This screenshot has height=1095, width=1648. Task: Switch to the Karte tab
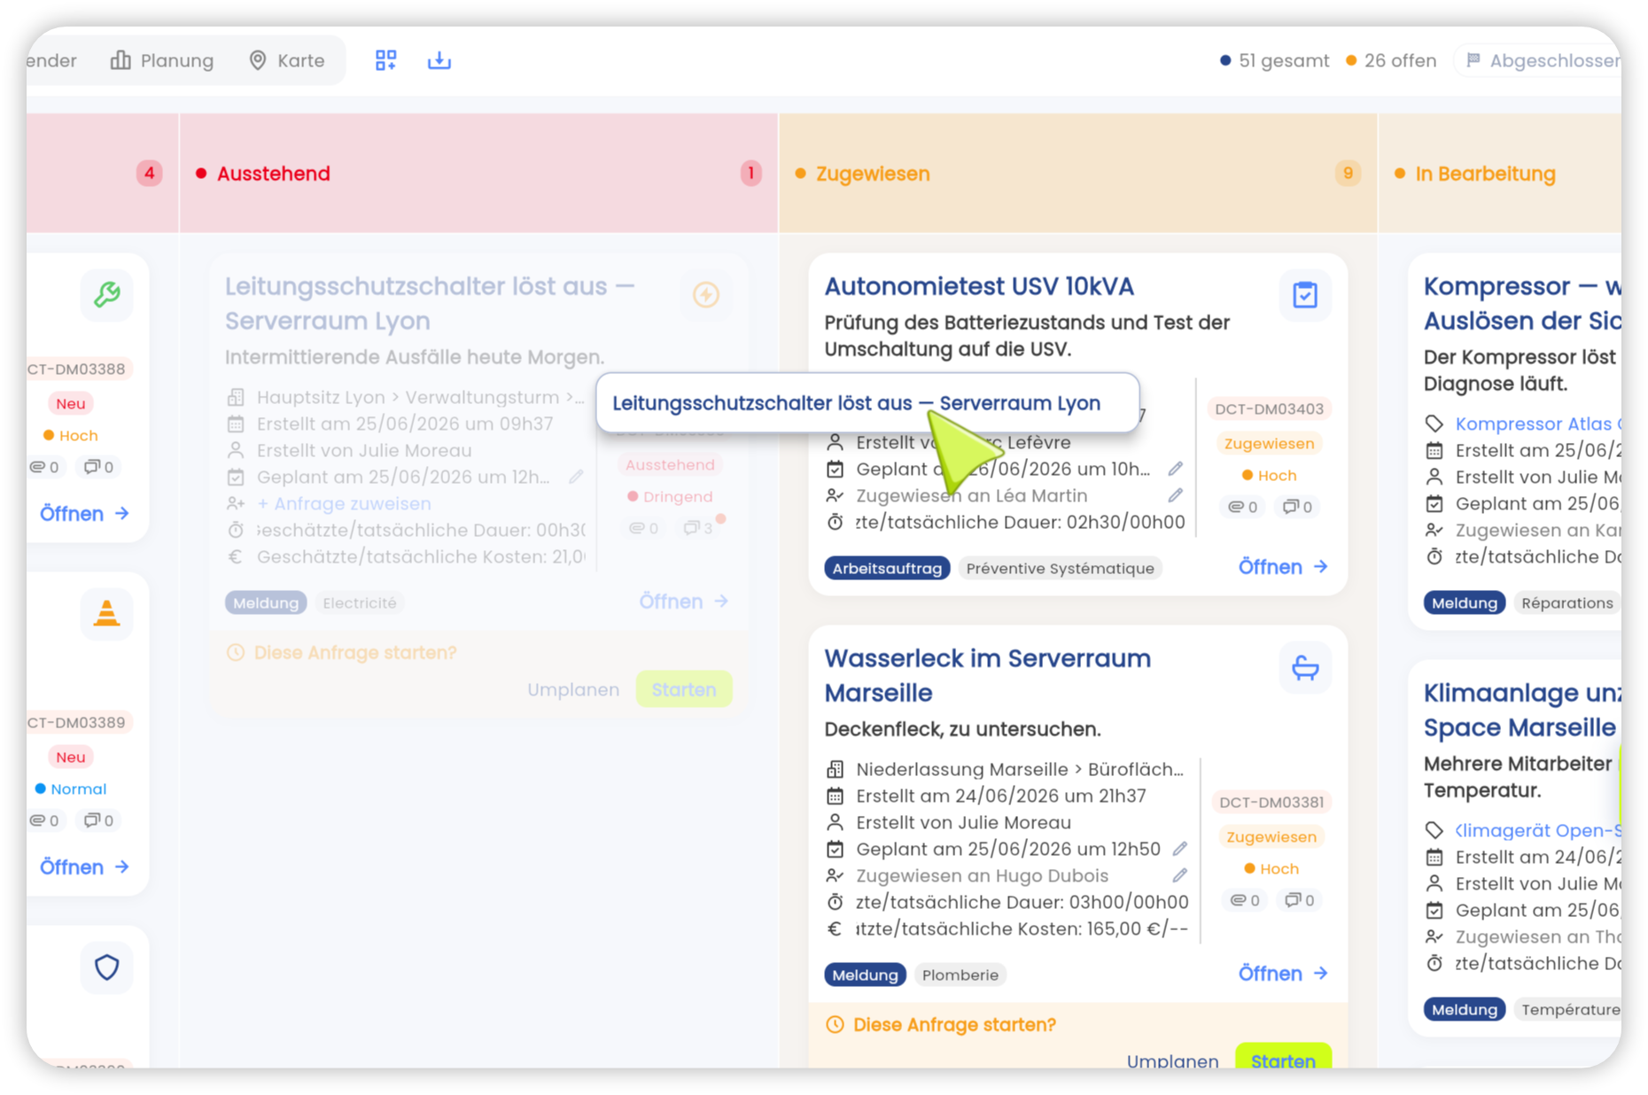pos(286,60)
